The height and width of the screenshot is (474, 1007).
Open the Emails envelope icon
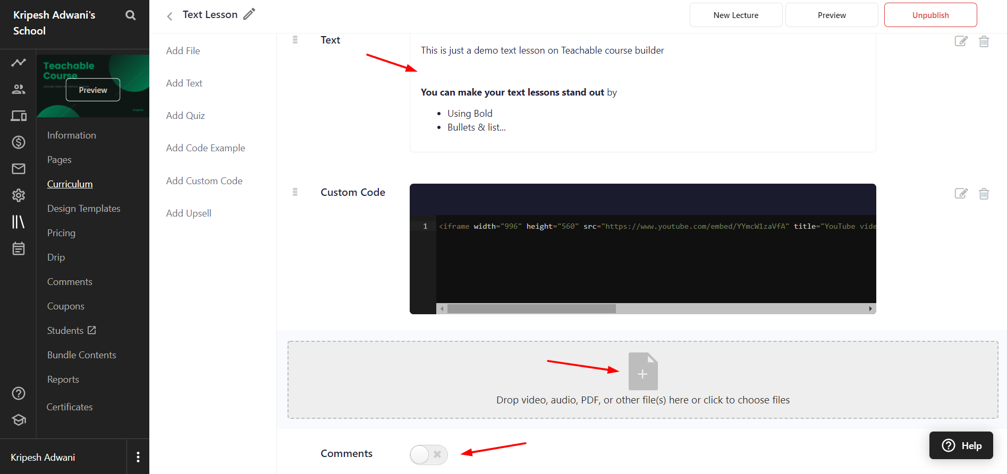click(x=19, y=169)
